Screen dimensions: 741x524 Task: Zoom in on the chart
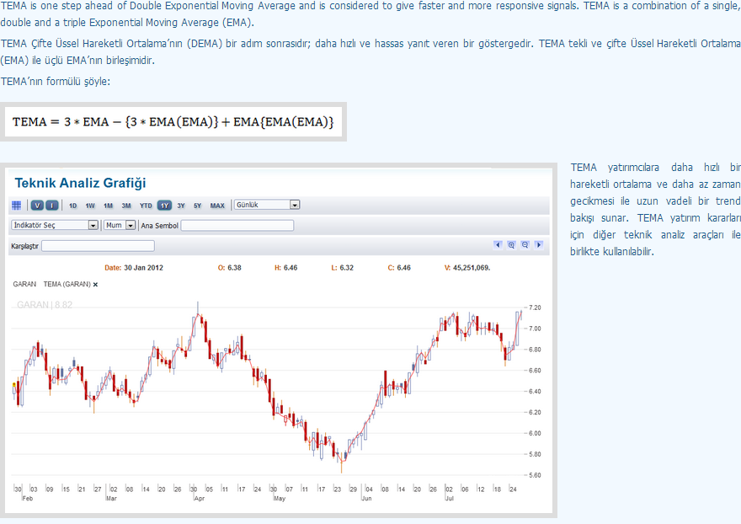(511, 245)
